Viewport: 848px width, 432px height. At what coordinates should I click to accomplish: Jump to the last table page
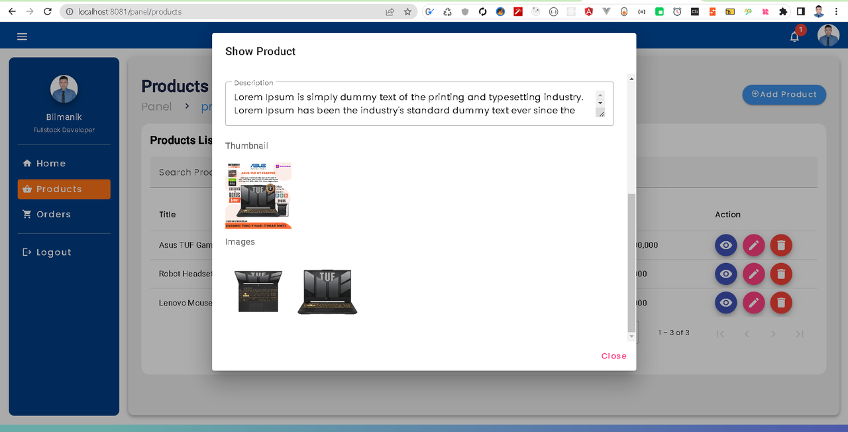[x=799, y=334]
